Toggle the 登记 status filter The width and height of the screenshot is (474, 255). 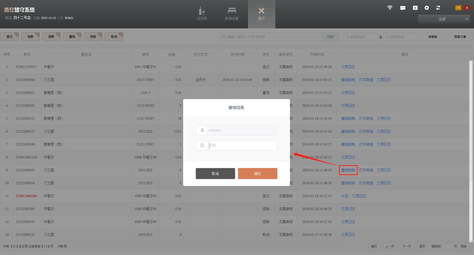(10, 37)
